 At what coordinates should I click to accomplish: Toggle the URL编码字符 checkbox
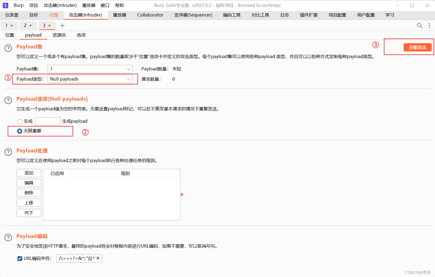[x=20, y=259]
